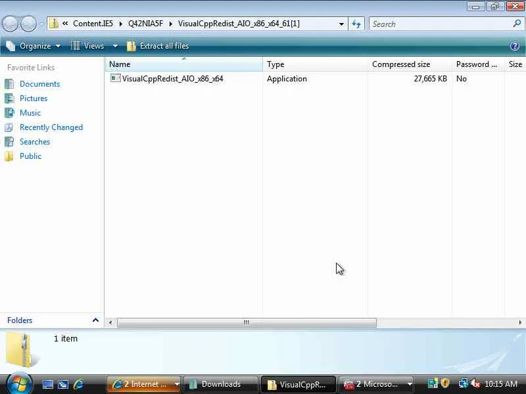Open the Windows Start orb
The height and width of the screenshot is (394, 526).
coord(19,384)
